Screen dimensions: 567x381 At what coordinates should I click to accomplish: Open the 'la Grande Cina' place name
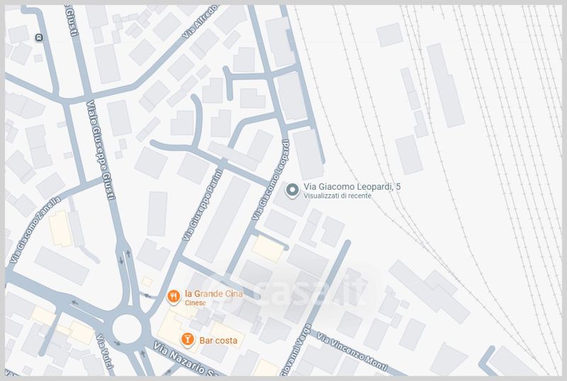[213, 293]
